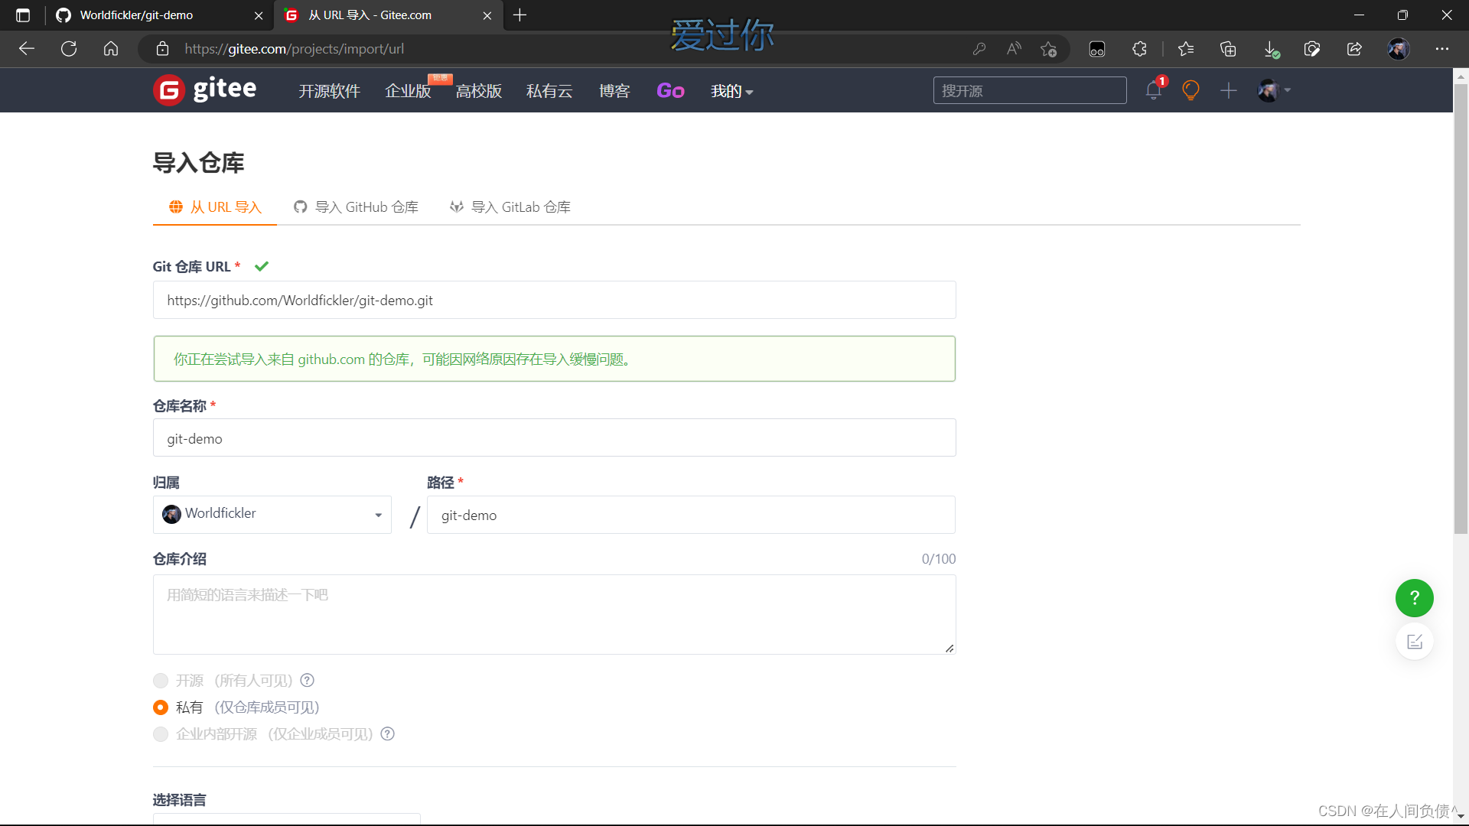Switch to 导入 GitLab 仓库 tab

(510, 207)
